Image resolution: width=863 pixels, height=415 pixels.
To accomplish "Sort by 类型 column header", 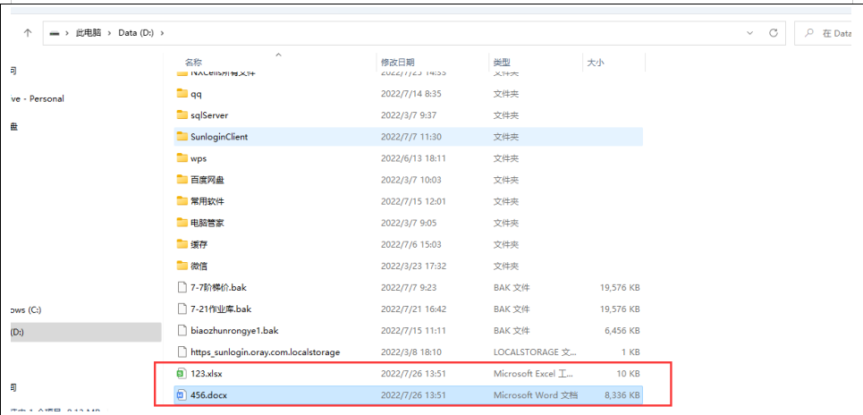I will pyautogui.click(x=502, y=63).
